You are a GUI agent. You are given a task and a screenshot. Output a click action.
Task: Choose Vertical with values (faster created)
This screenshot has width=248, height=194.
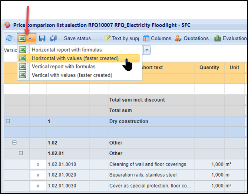pyautogui.click(x=72, y=75)
